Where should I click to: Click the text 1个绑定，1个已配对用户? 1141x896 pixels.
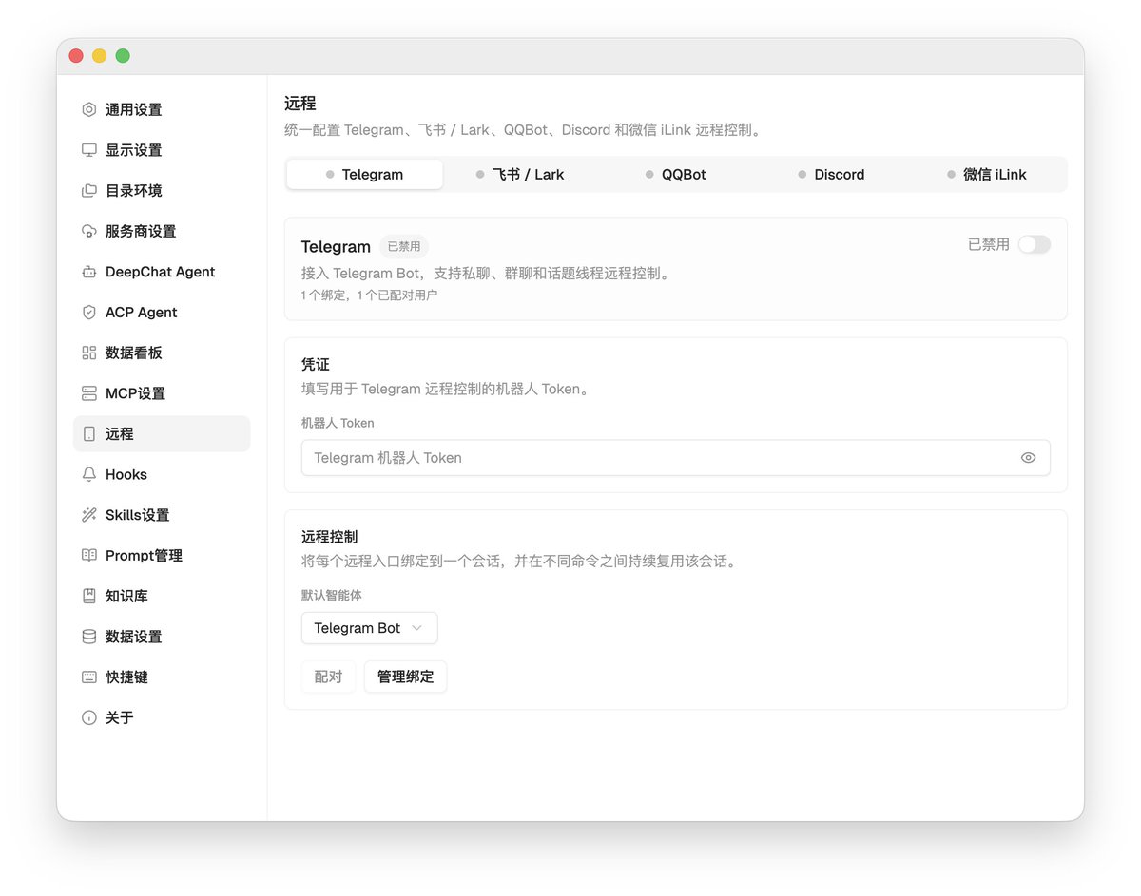click(369, 295)
